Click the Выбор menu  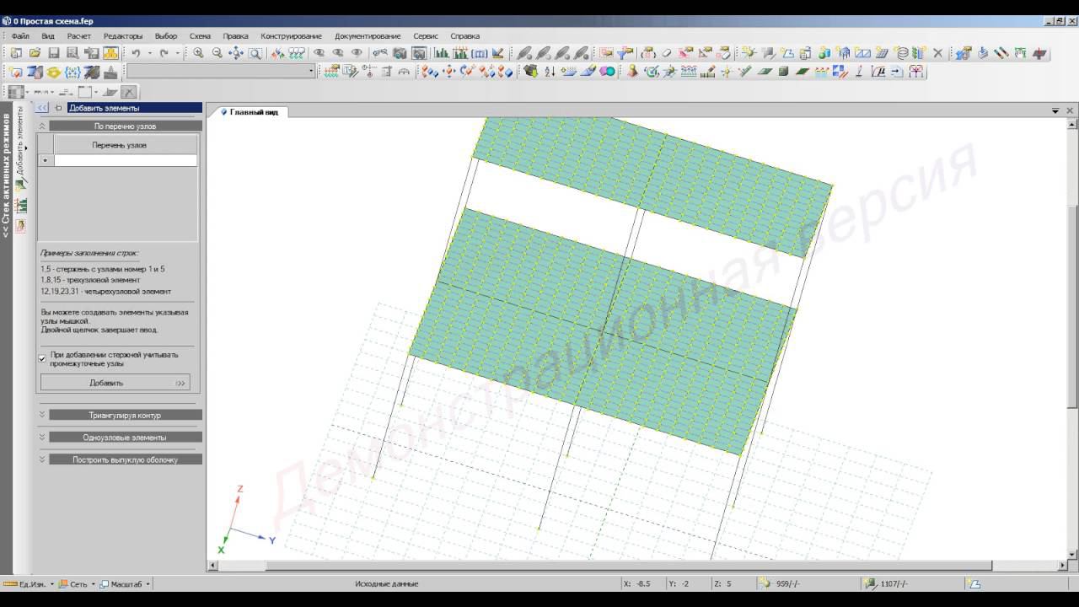[166, 36]
